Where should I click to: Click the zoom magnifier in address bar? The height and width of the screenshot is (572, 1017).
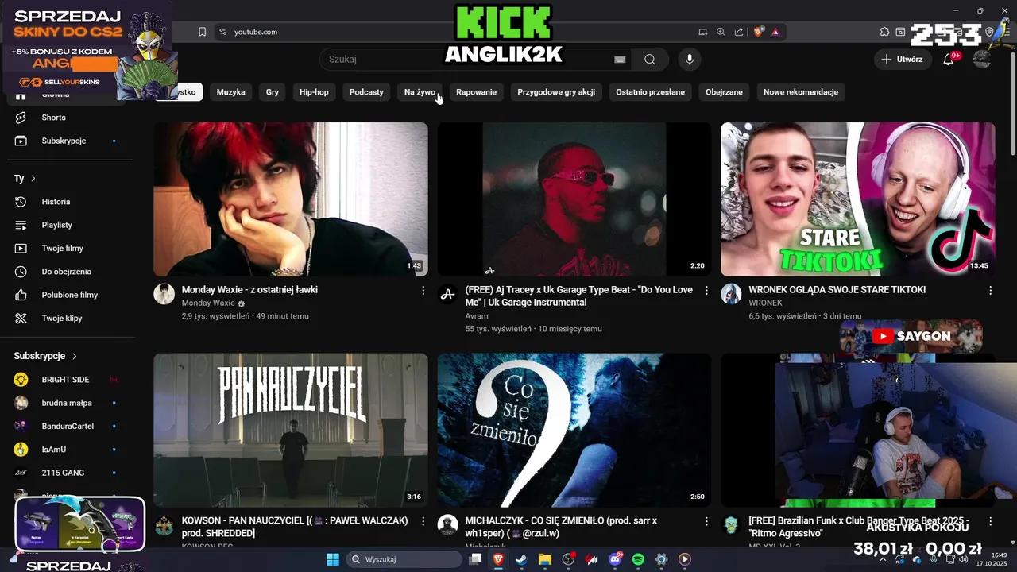[721, 32]
